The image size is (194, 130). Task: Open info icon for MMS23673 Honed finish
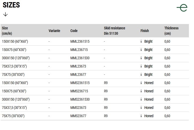tap(141, 108)
